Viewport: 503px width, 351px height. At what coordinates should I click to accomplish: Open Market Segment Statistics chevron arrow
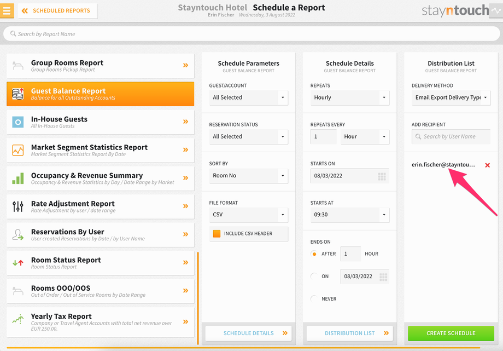(185, 150)
